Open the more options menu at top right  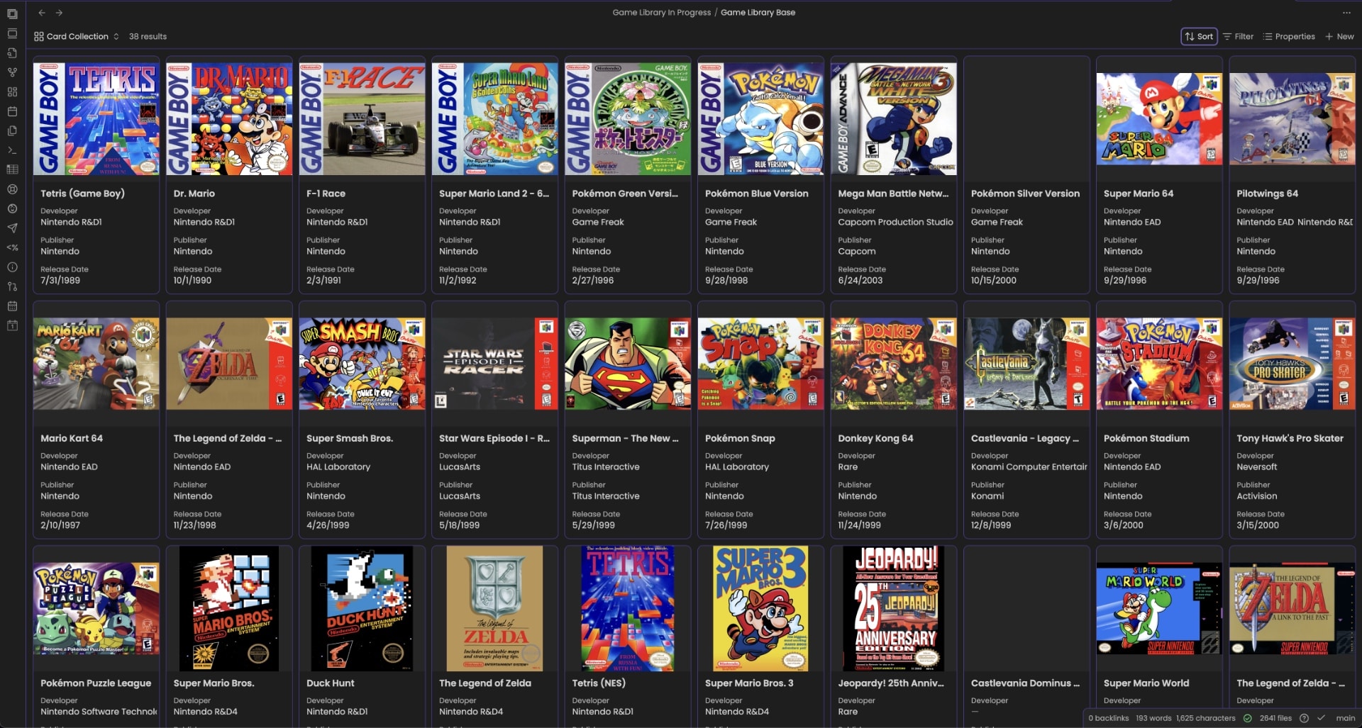[1346, 12]
